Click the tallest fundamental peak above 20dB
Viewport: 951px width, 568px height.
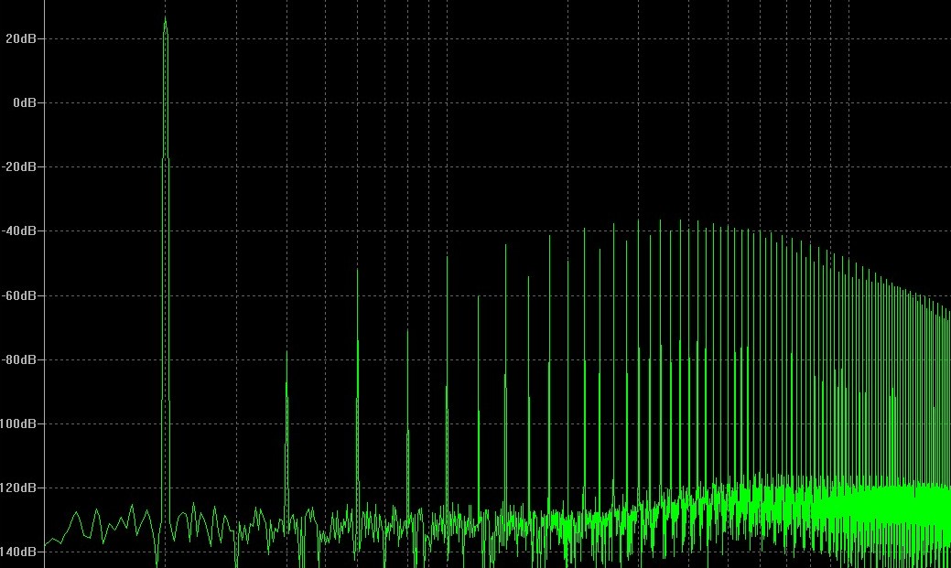[165, 27]
